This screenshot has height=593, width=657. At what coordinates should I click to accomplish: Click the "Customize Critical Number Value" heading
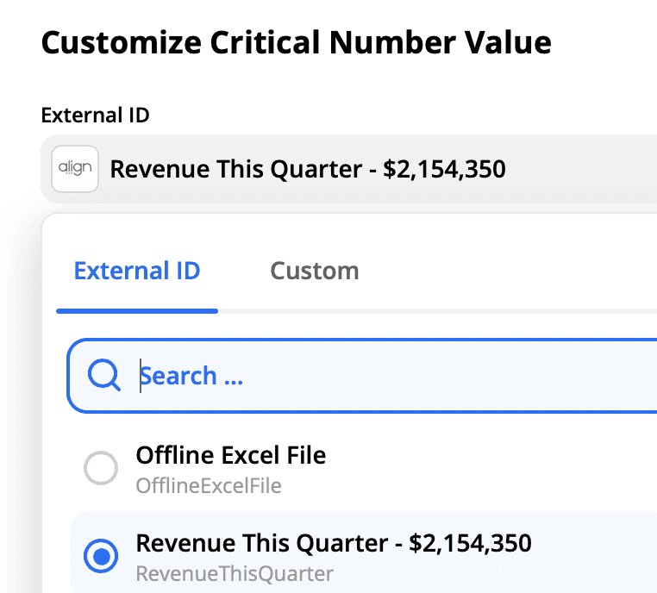point(297,43)
